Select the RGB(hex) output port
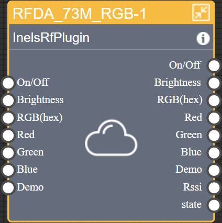 (214, 101)
